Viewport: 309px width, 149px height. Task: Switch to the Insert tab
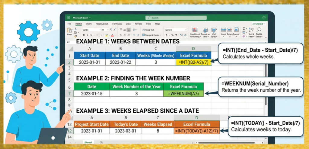click(x=89, y=24)
